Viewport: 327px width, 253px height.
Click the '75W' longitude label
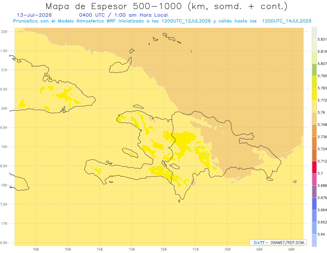(x=68, y=249)
